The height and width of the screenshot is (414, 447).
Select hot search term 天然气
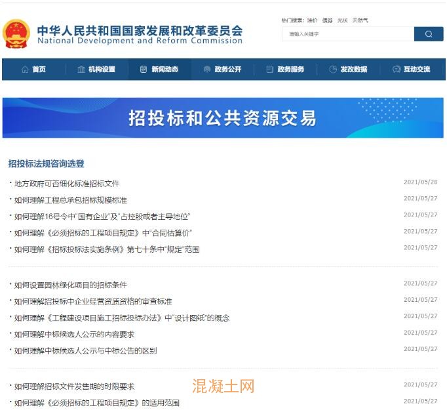360,20
